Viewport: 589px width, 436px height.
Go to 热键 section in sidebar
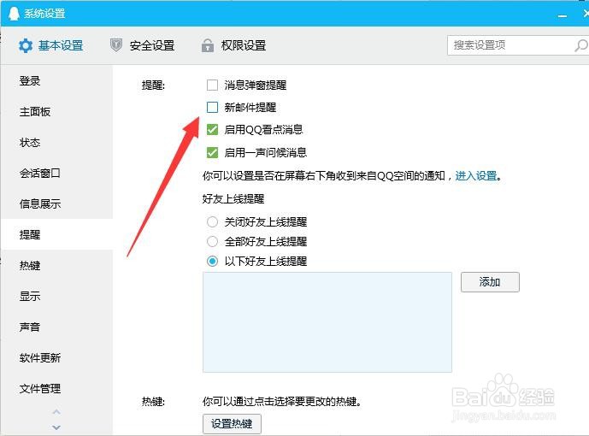56,266
